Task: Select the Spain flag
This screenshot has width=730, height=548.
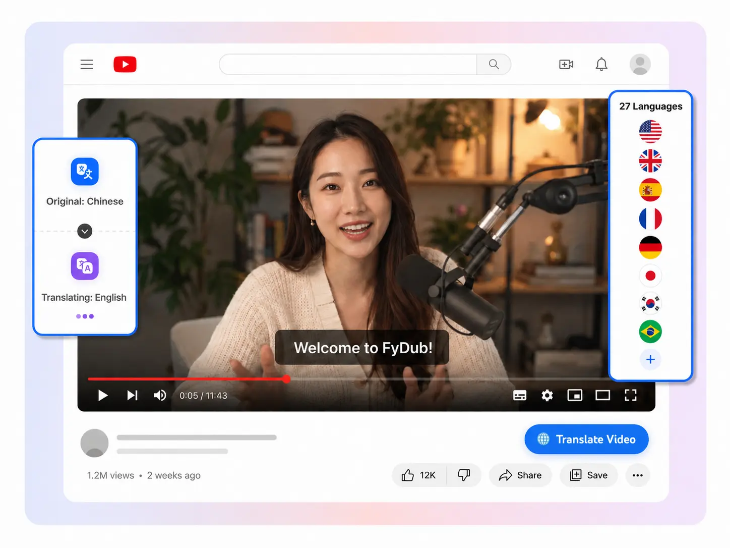Action: click(x=650, y=190)
